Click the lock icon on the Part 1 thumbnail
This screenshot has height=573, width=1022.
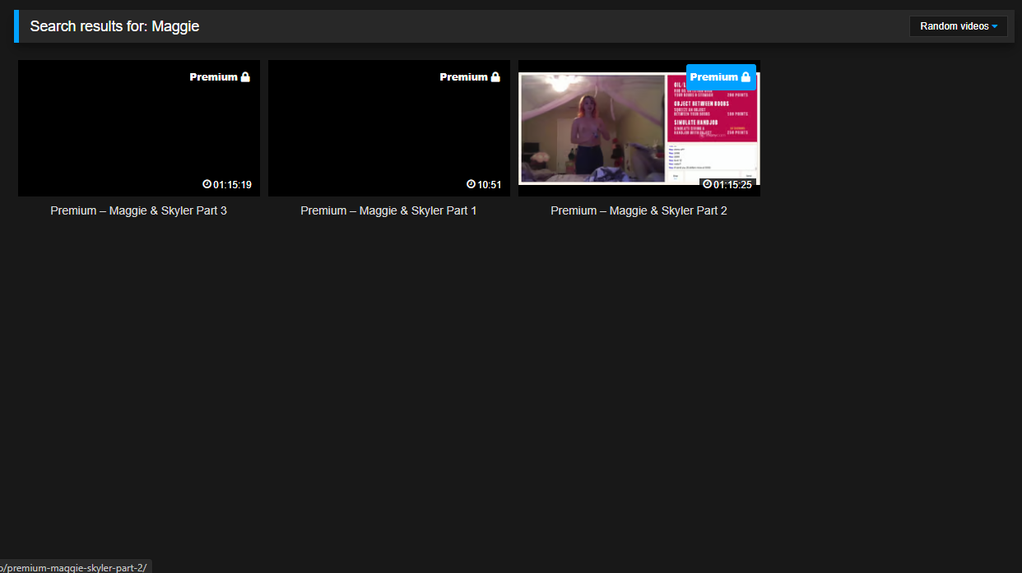point(495,77)
